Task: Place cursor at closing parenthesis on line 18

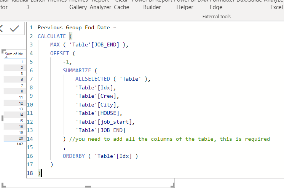Action: coord(39,173)
